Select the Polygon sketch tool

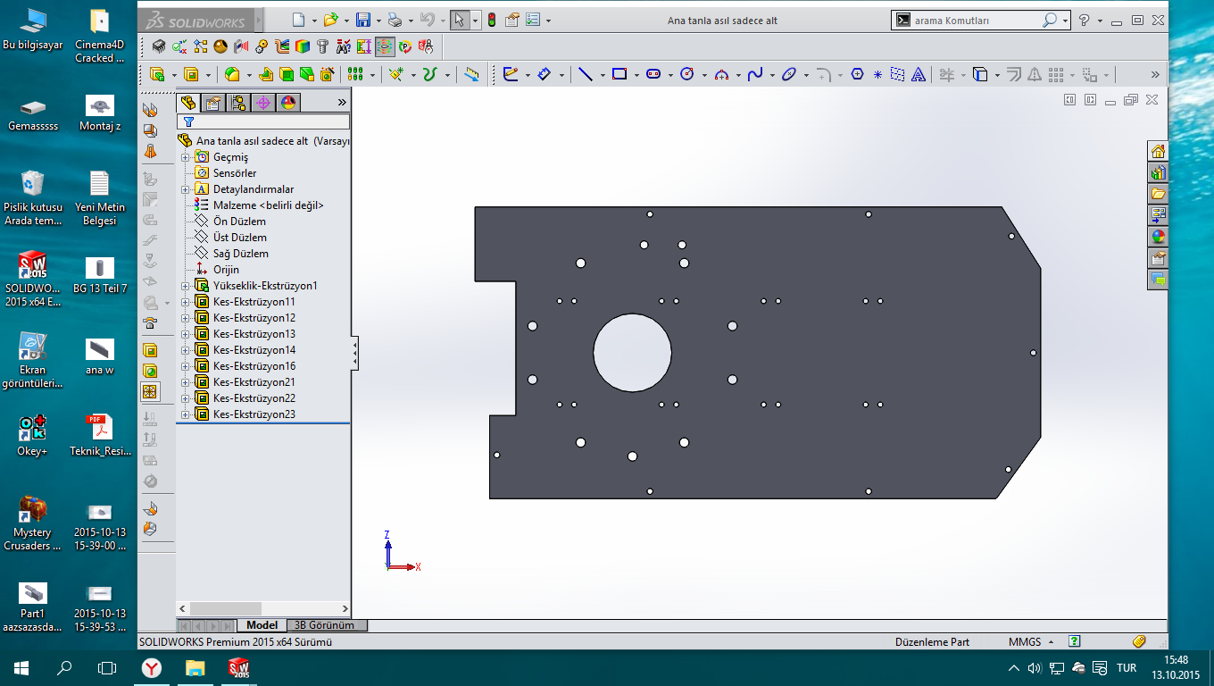[858, 75]
